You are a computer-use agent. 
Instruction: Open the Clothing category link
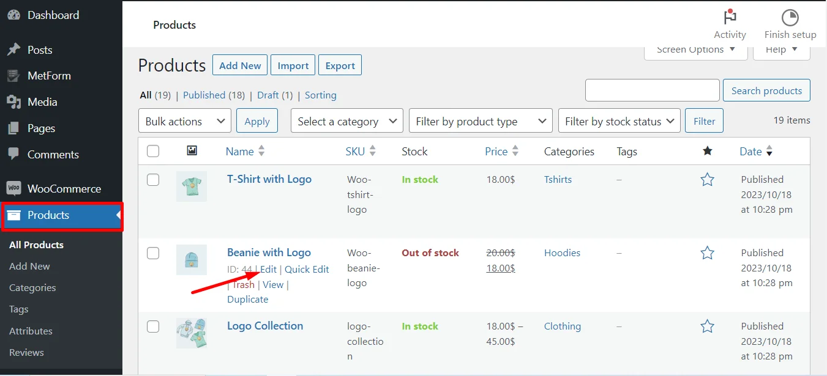click(x=563, y=326)
